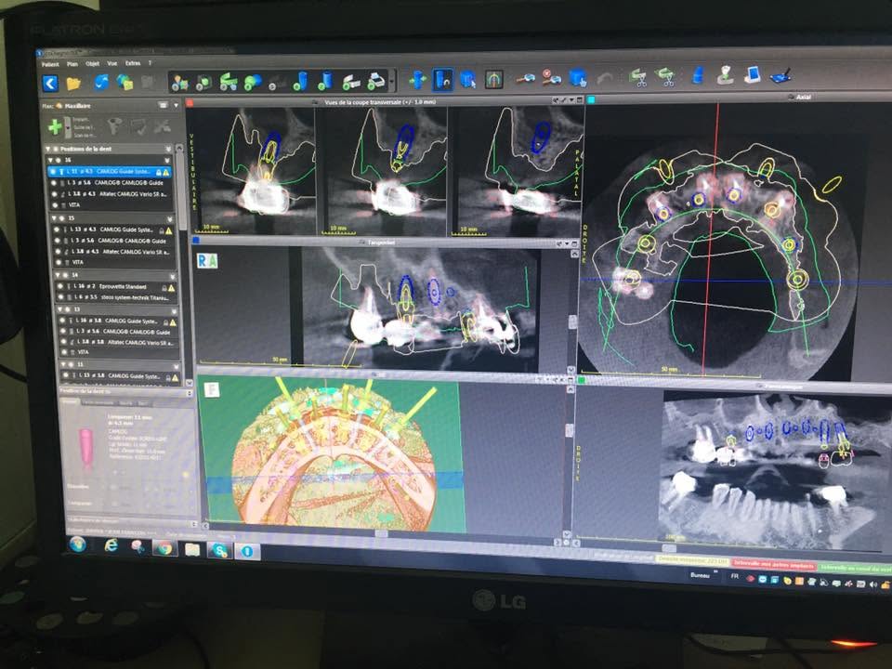Collapse the tooth 16 tree group
The width and height of the screenshot is (892, 669).
(50, 160)
